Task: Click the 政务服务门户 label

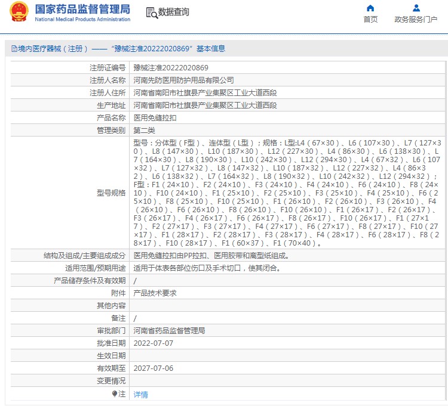Action: pyautogui.click(x=416, y=20)
